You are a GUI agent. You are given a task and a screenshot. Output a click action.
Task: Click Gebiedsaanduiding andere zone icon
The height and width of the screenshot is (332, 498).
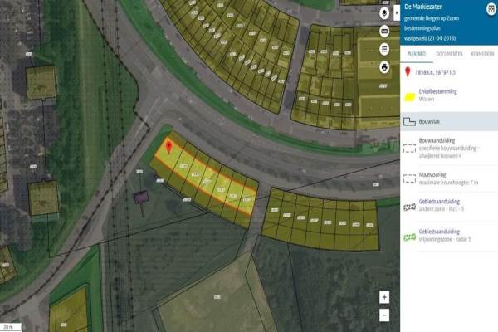click(409, 207)
